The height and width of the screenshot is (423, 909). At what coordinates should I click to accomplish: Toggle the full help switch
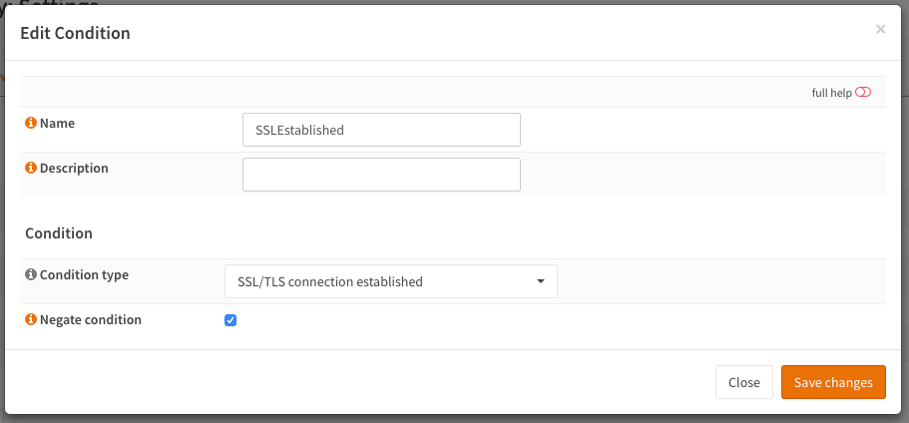[x=863, y=92]
